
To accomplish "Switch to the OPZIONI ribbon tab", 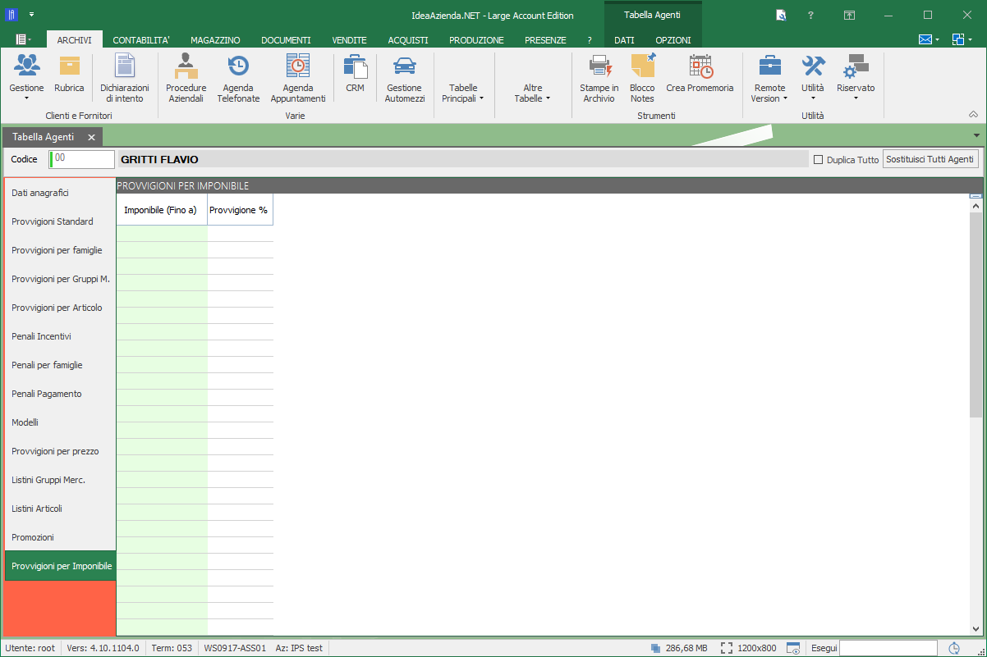I will point(673,39).
